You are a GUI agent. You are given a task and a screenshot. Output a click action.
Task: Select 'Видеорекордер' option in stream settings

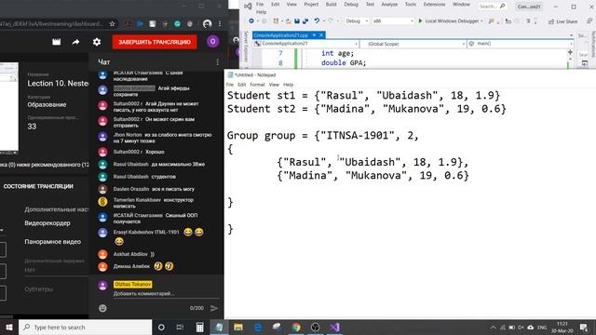[x=47, y=223]
